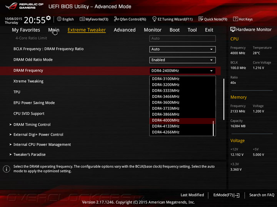Click the 4-Core Ratio Limit Auto field
The image size is (277, 207).
pyautogui.click(x=182, y=39)
